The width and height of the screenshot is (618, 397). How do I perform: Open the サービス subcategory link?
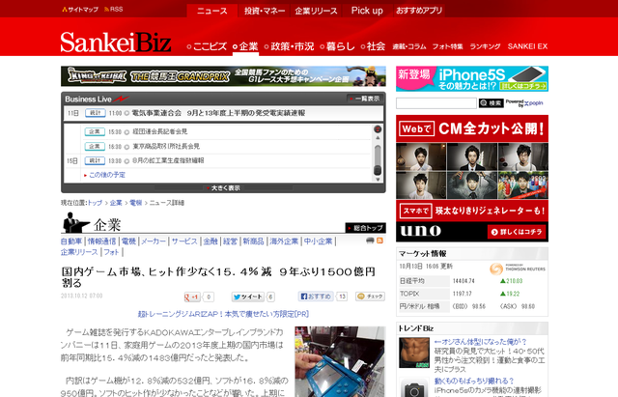click(184, 241)
